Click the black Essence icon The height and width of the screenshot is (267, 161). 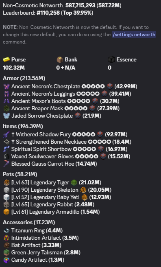coord(111,59)
